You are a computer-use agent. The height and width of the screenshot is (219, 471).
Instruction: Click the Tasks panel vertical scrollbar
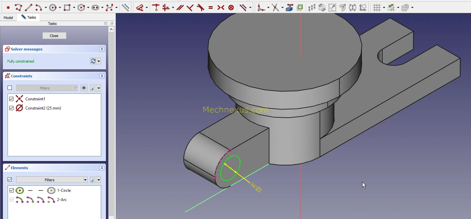(x=111, y=125)
